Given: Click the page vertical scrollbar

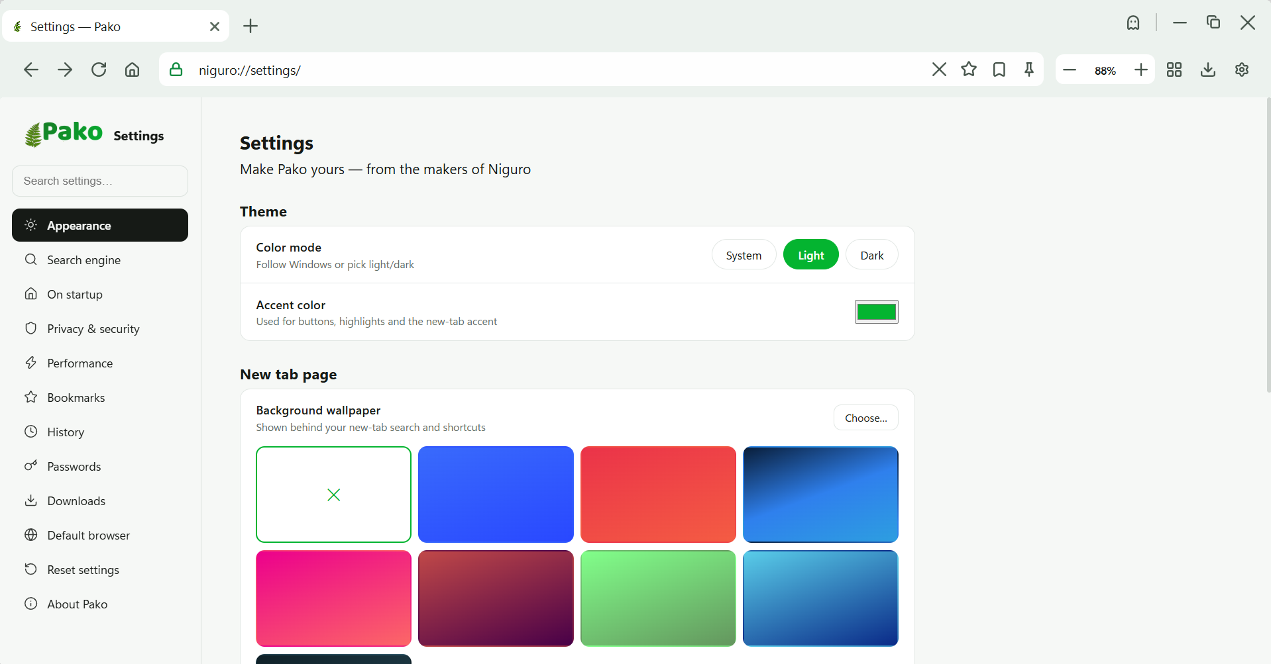Looking at the screenshot, I should pyautogui.click(x=1268, y=245).
